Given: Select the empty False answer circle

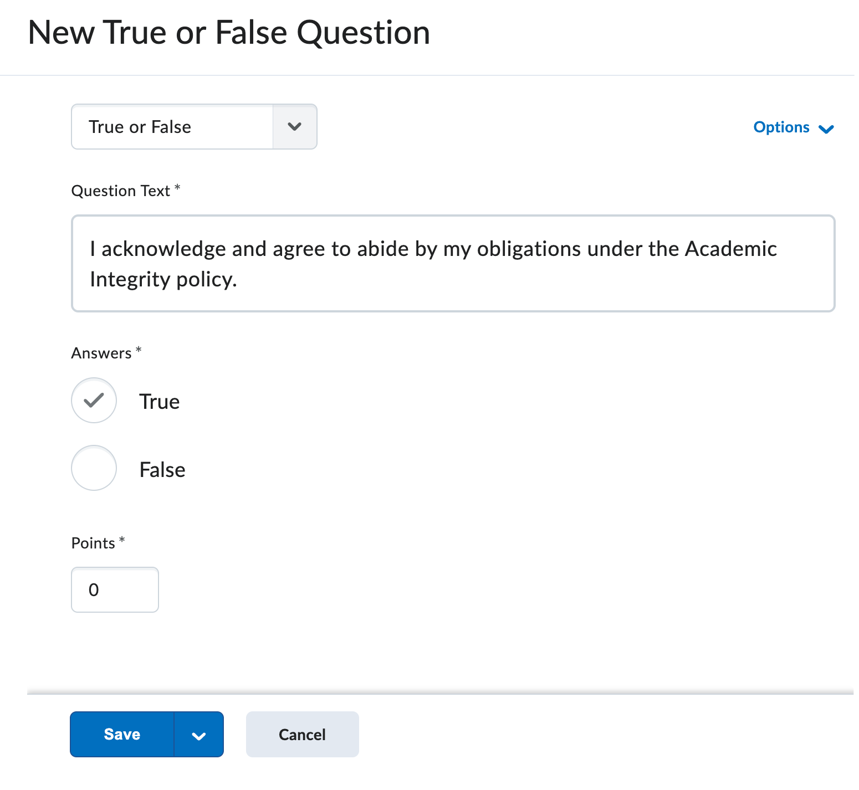Looking at the screenshot, I should pos(94,468).
